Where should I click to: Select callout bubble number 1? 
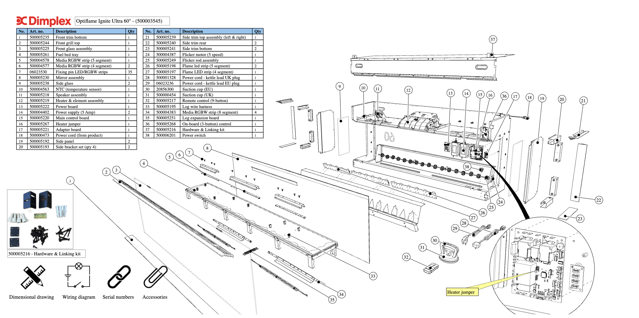click(70, 181)
